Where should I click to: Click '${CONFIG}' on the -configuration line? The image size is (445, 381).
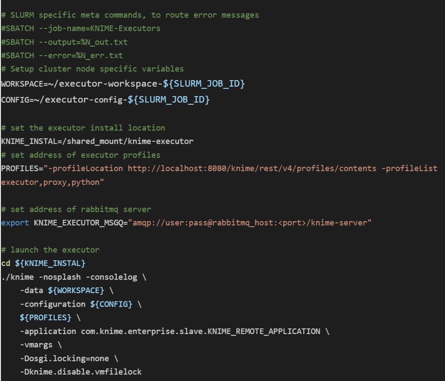(111, 304)
